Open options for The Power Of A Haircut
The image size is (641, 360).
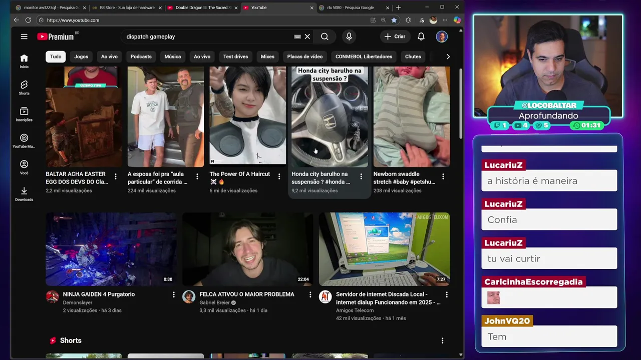tap(279, 176)
